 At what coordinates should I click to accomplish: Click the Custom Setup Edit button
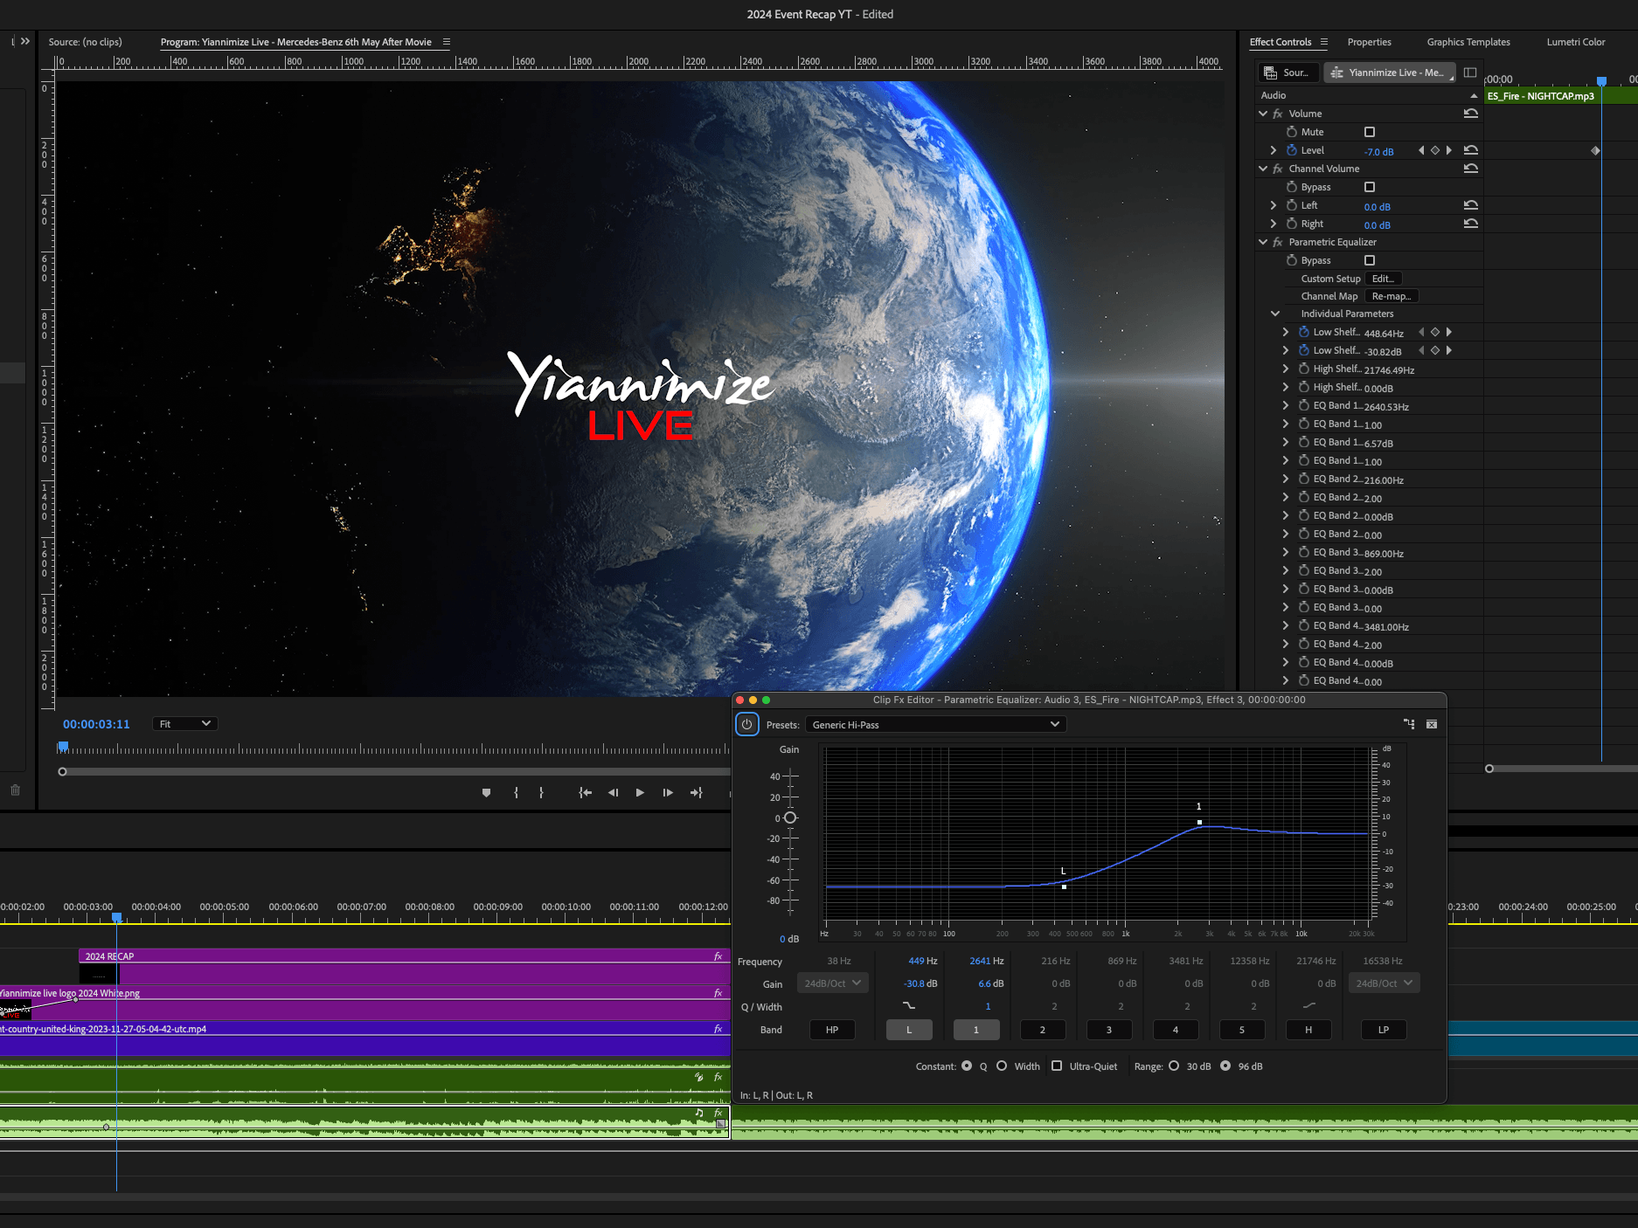pyautogui.click(x=1384, y=279)
